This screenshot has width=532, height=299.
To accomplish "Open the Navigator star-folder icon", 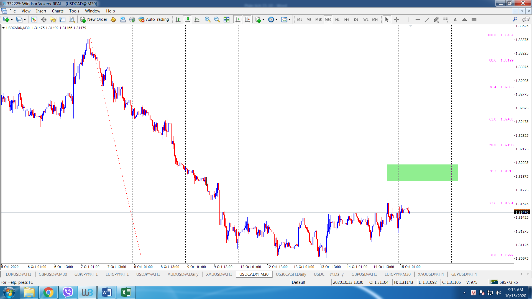I will tap(53, 19).
